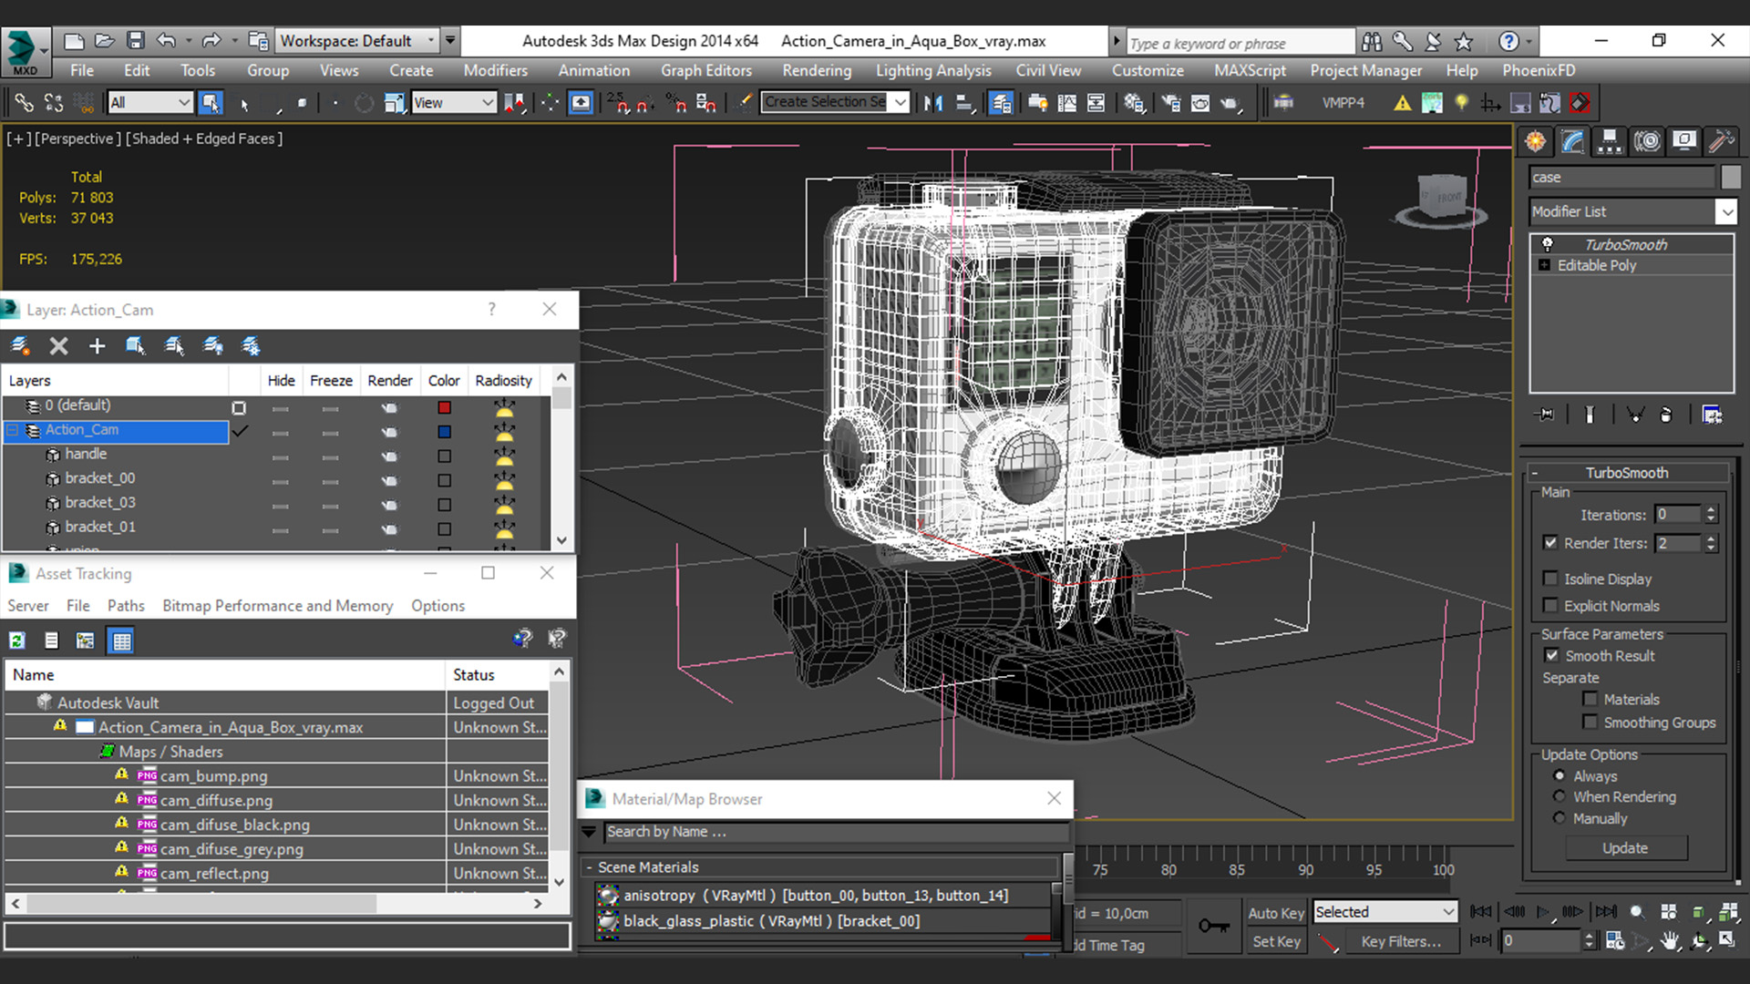The width and height of the screenshot is (1750, 984).
Task: Pin the modifier stack
Action: pyautogui.click(x=1546, y=415)
